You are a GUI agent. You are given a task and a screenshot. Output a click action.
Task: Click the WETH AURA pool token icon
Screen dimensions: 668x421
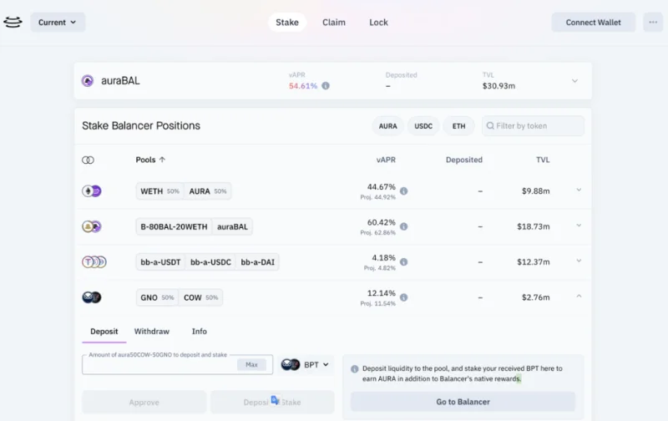point(92,191)
